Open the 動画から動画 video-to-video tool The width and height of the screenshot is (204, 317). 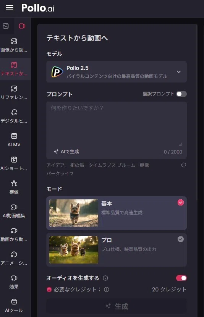coord(14,235)
